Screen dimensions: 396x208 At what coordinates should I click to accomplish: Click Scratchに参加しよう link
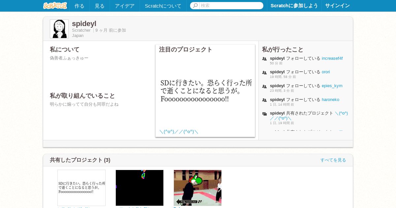(x=294, y=6)
